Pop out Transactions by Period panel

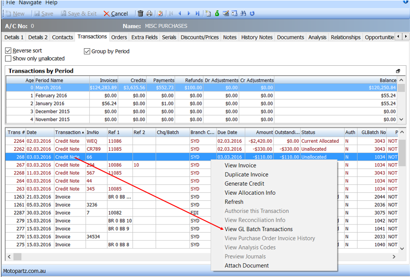tap(398, 71)
